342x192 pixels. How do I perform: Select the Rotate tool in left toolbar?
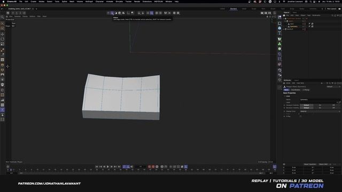[2, 39]
